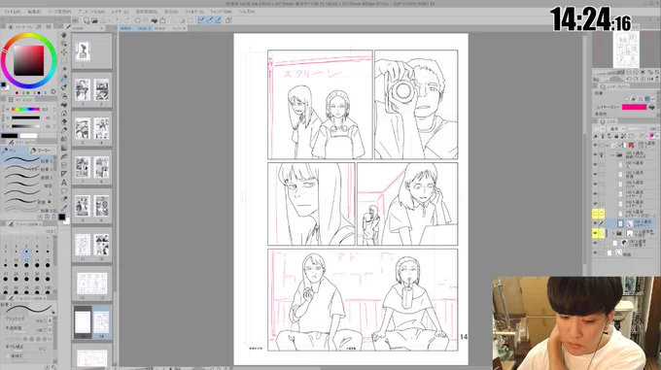Screen dimensions: 661x370
Task: Click the fill bucket beside layer color swatch
Action: [651, 107]
